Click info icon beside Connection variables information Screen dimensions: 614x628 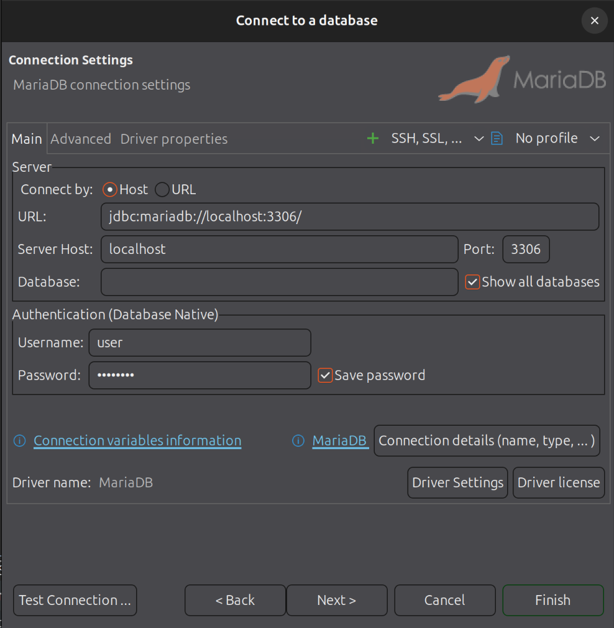[x=20, y=441]
